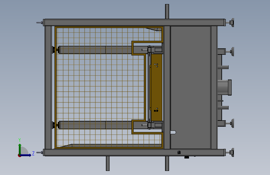Click the blue Z axis arrow of the triad
The image size is (270, 175).
26,155
